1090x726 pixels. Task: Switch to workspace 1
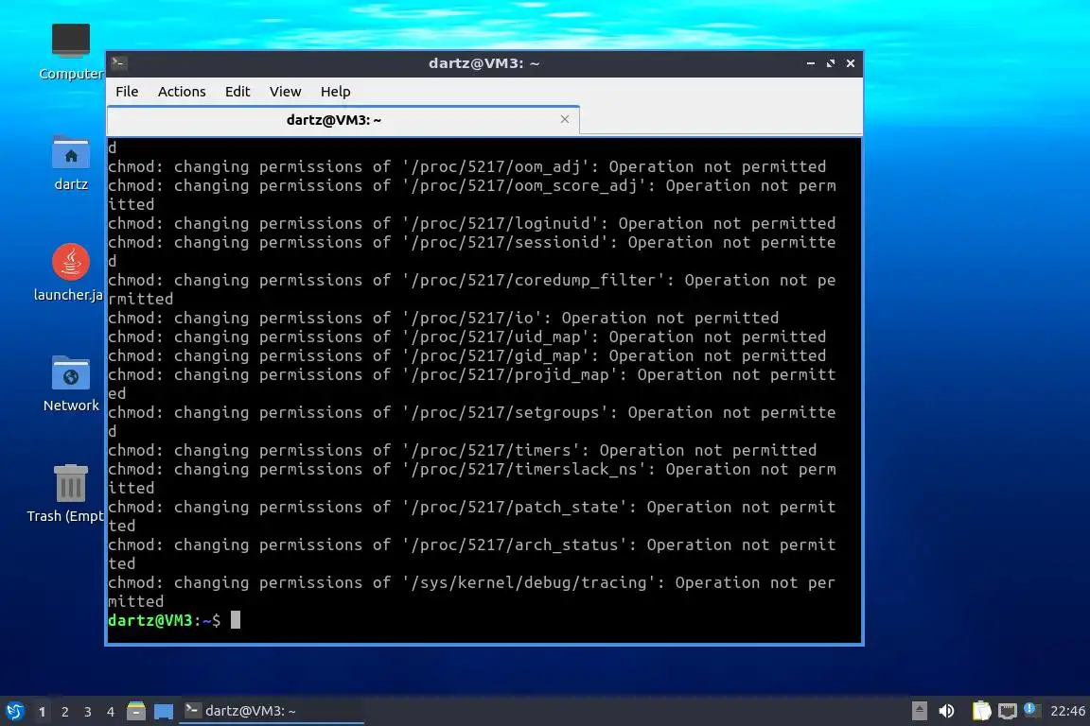tap(42, 712)
